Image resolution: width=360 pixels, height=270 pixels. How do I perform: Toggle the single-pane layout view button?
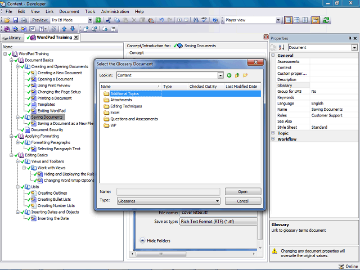[288, 20]
